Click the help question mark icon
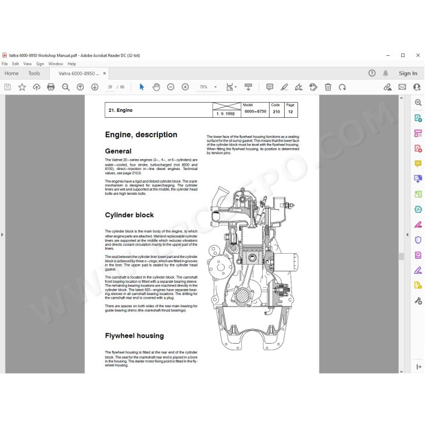The image size is (425, 425). (372, 73)
